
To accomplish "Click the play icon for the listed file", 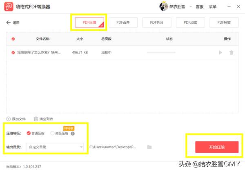I will [220, 53].
